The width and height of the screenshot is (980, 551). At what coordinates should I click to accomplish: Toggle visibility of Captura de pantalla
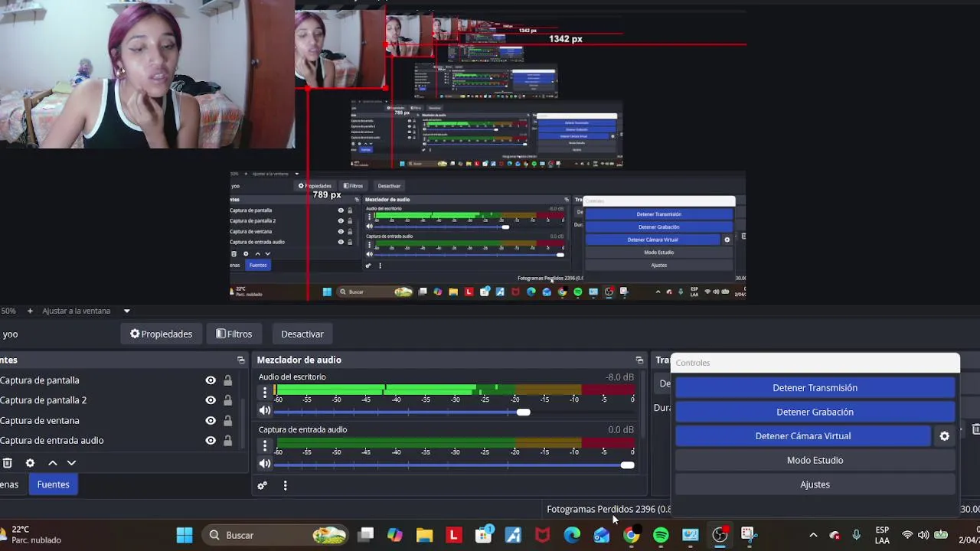click(x=211, y=380)
